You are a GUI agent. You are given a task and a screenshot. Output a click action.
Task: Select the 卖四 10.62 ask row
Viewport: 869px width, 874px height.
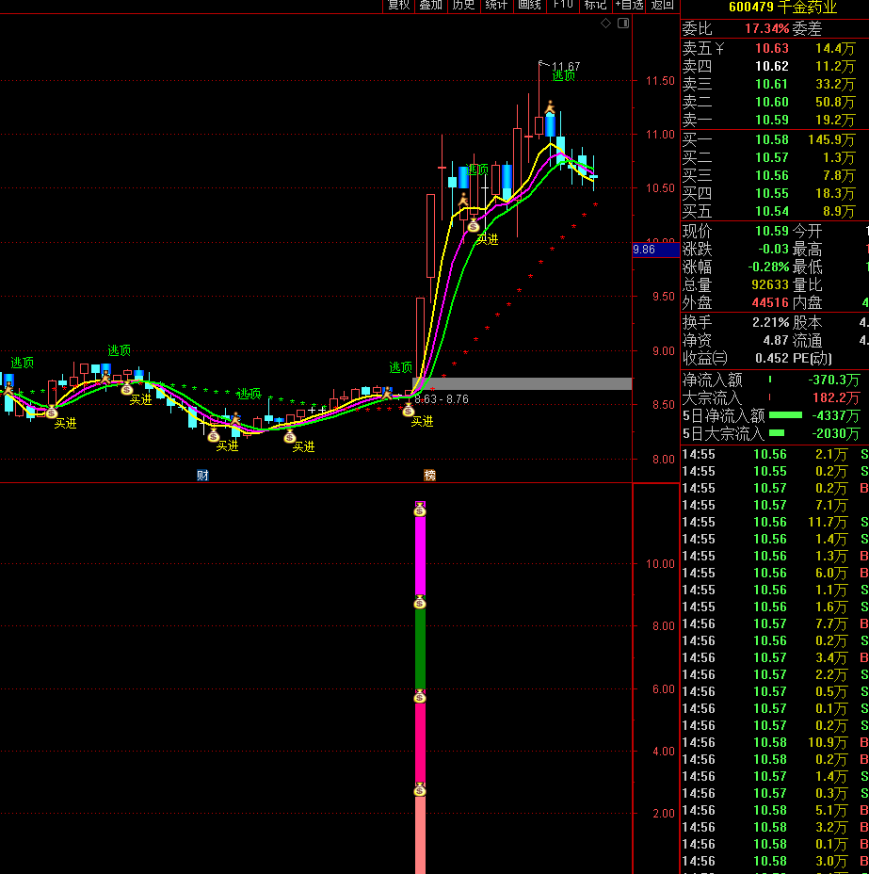click(775, 66)
